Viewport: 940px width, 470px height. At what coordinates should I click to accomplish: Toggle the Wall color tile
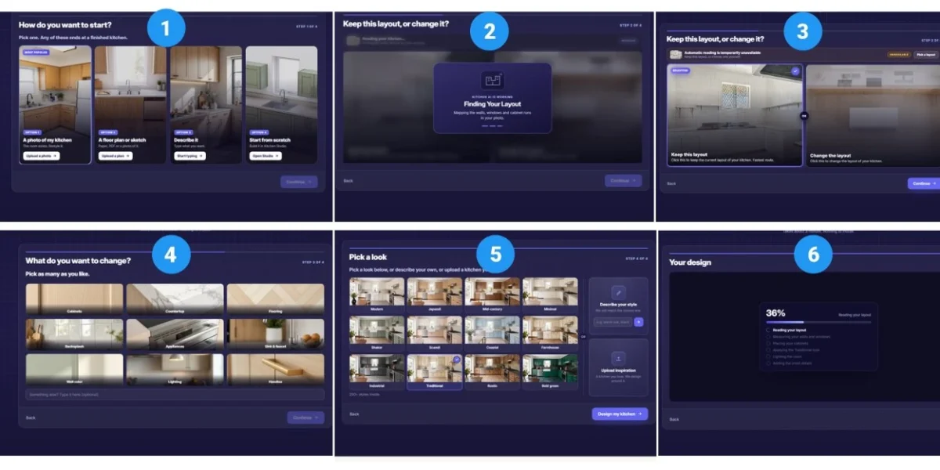pyautogui.click(x=74, y=370)
